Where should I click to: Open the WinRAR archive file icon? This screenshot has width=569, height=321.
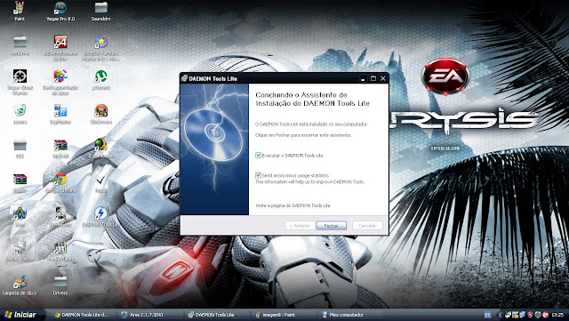[20, 179]
